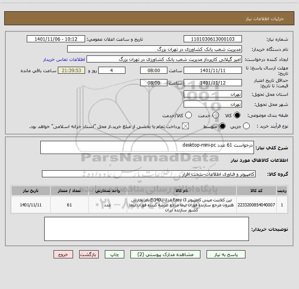Click the شرح کلی نیاز label

pos(272,148)
